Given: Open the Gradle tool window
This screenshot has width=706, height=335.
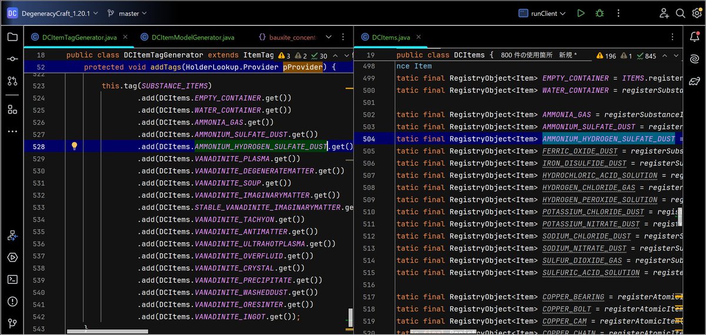Looking at the screenshot, I should point(694,82).
